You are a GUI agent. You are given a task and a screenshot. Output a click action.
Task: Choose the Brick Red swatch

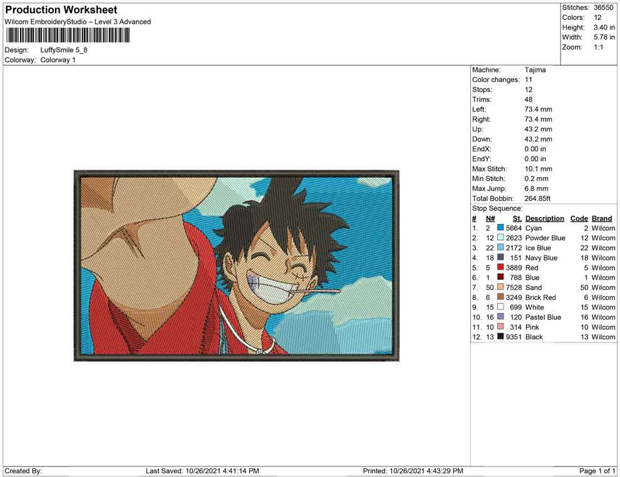[x=500, y=297]
